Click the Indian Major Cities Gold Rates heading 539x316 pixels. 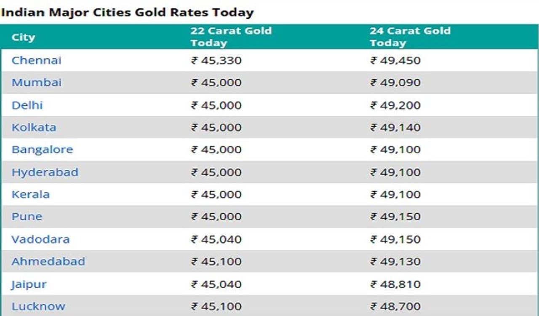(x=127, y=12)
